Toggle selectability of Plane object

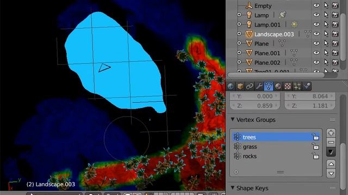click(326, 43)
